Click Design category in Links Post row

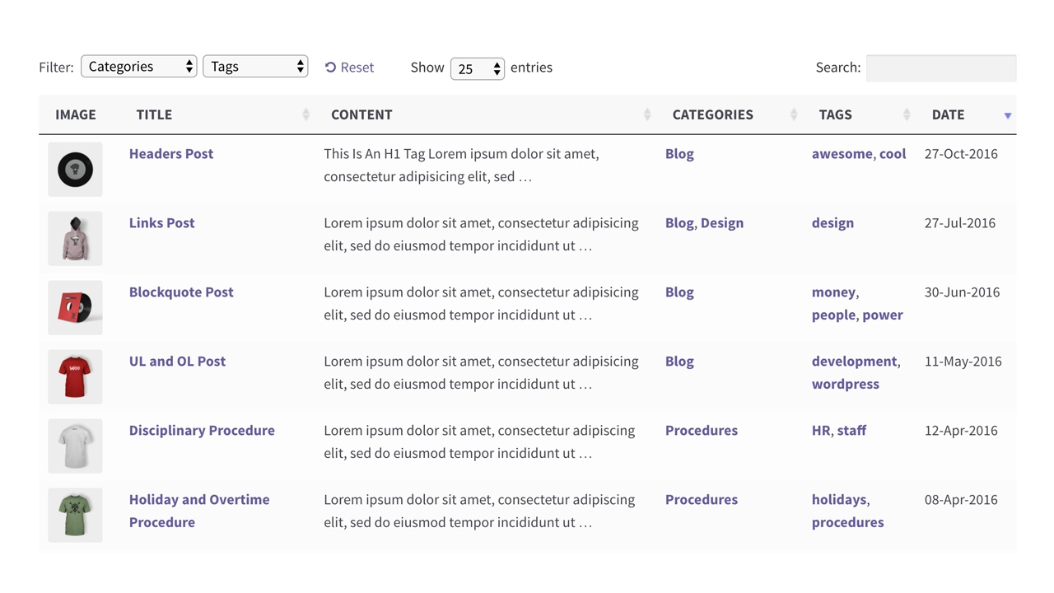pos(722,223)
